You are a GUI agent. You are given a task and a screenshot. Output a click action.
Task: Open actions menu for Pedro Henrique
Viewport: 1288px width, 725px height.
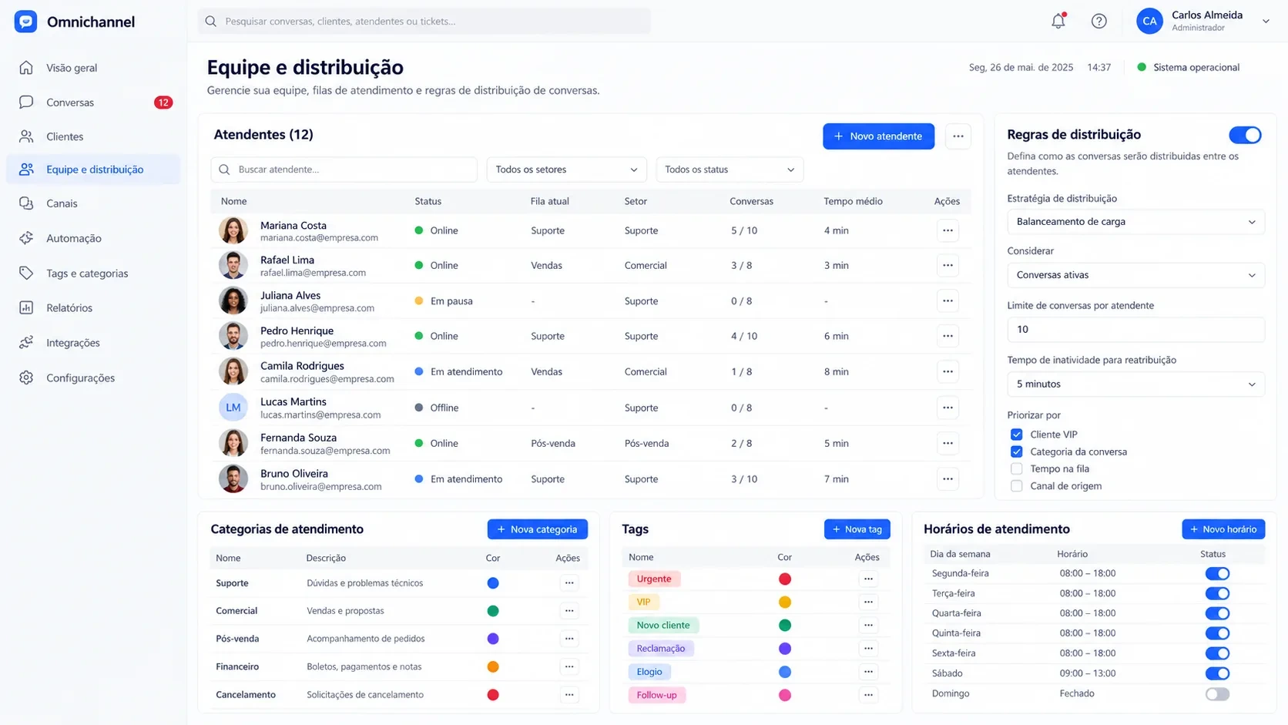[948, 336]
